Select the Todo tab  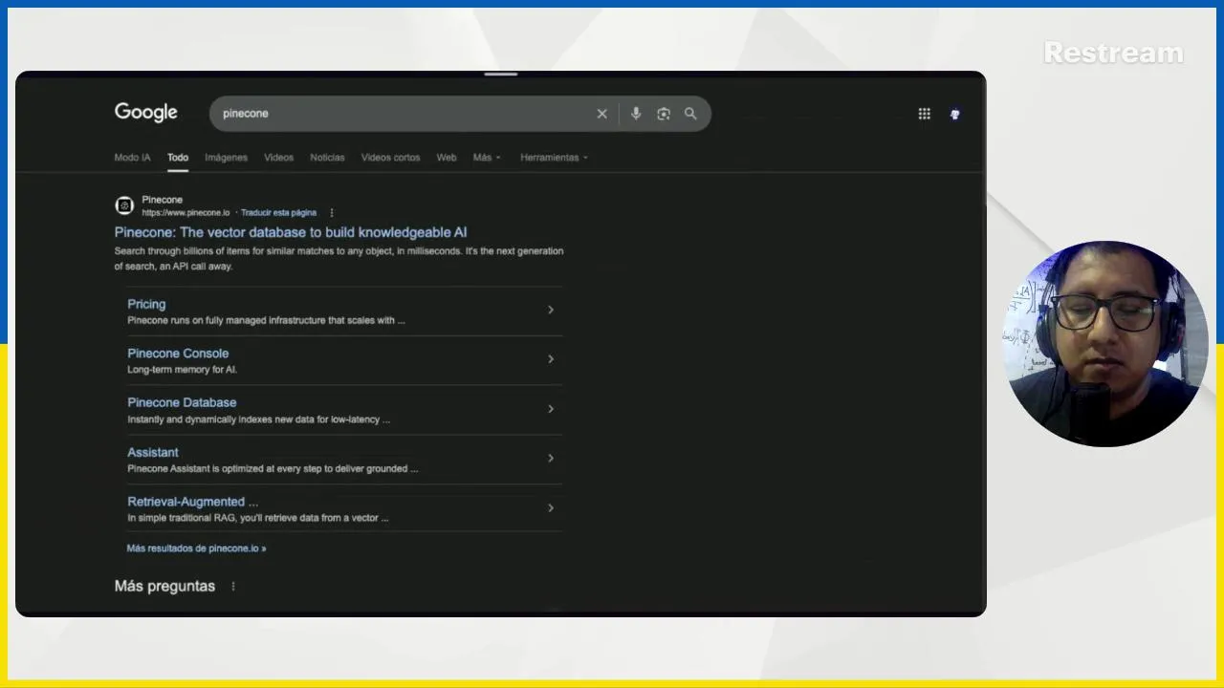click(178, 158)
